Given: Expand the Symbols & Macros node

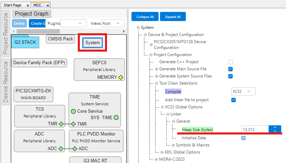Looking at the screenshot, I should tap(173, 145).
